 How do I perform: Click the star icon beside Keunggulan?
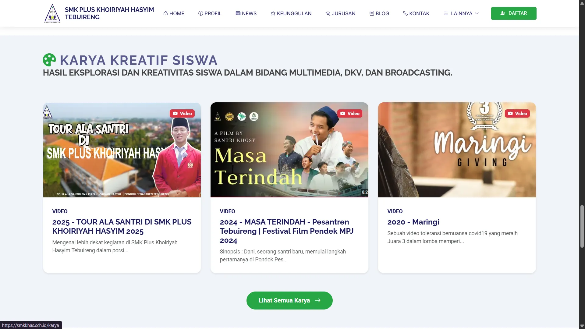[273, 13]
